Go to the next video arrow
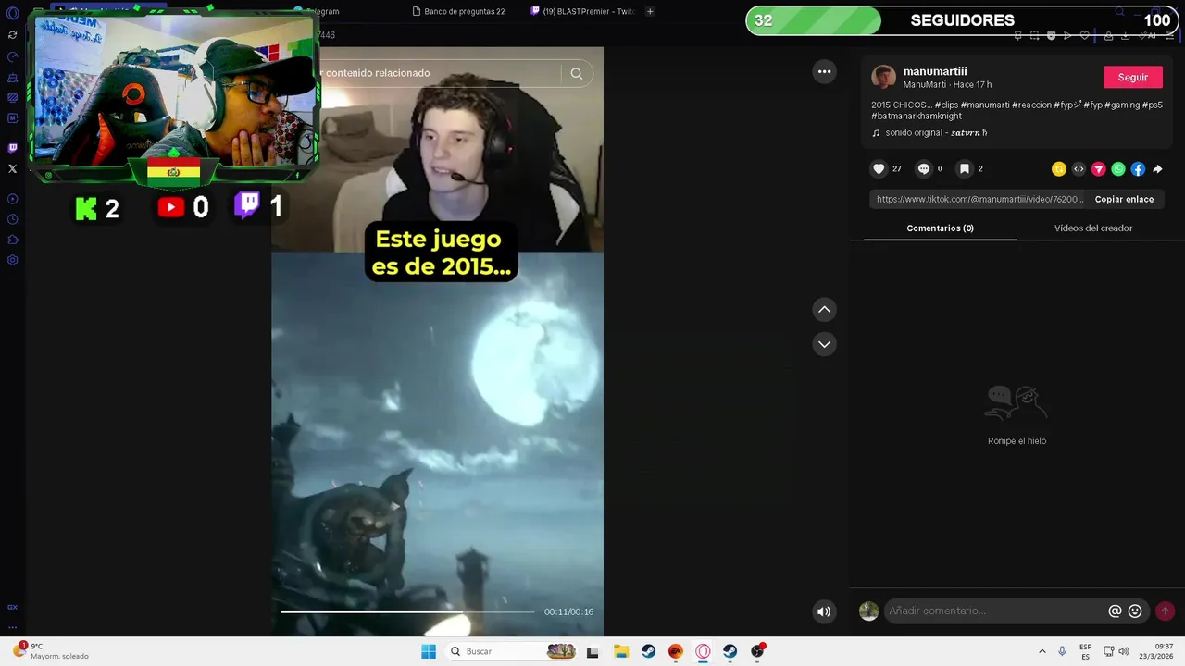The height and width of the screenshot is (666, 1185). click(824, 344)
